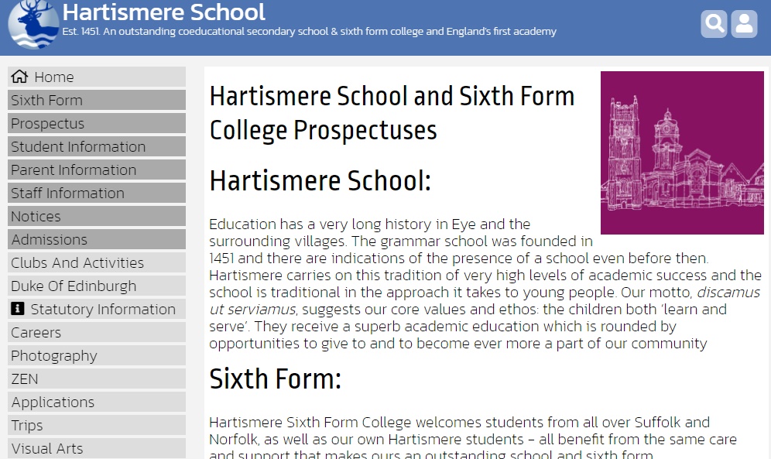The height and width of the screenshot is (459, 771).
Task: Go to the Notices page
Action: [97, 216]
